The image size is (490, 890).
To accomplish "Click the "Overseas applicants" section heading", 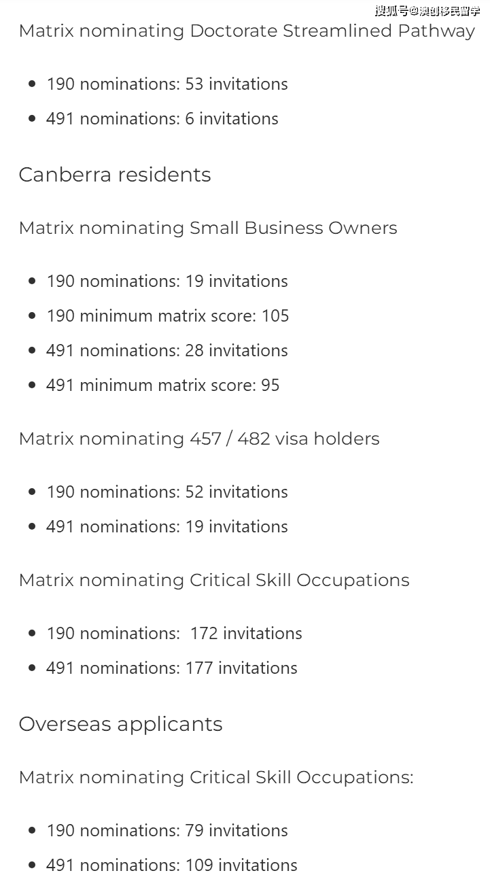I will [x=120, y=724].
